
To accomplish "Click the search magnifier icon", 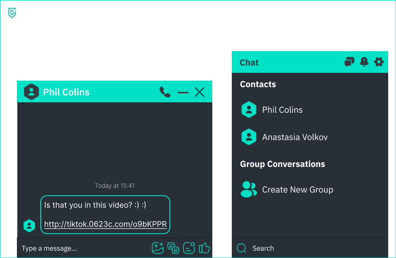I will [x=241, y=248].
